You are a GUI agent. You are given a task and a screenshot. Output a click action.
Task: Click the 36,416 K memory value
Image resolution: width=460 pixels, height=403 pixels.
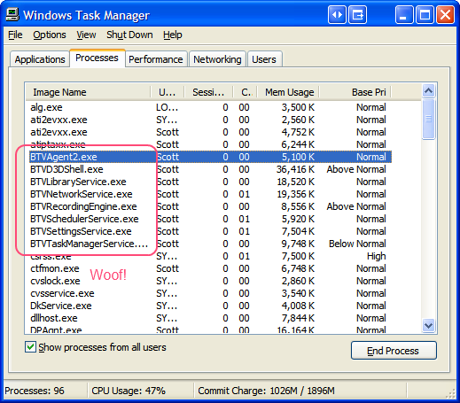pos(295,169)
